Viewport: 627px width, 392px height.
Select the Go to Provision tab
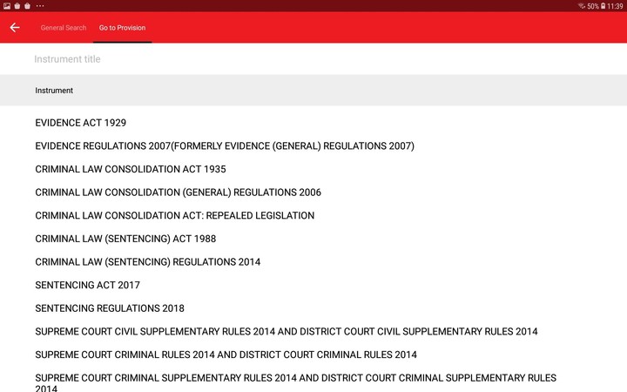[x=122, y=28]
